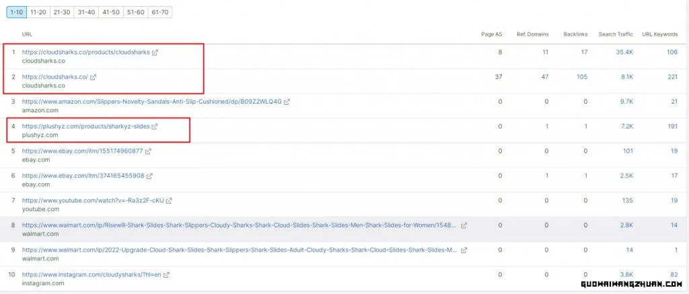Viewport: 689px width, 294px height.
Task: Click external link icon for instagram cloudysharks URL
Action: pyautogui.click(x=166, y=275)
